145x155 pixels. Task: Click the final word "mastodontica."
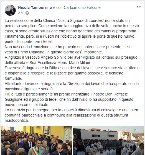click(x=17, y=120)
